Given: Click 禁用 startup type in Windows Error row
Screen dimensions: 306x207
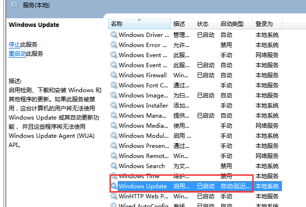Looking at the screenshot, I should 226,45.
